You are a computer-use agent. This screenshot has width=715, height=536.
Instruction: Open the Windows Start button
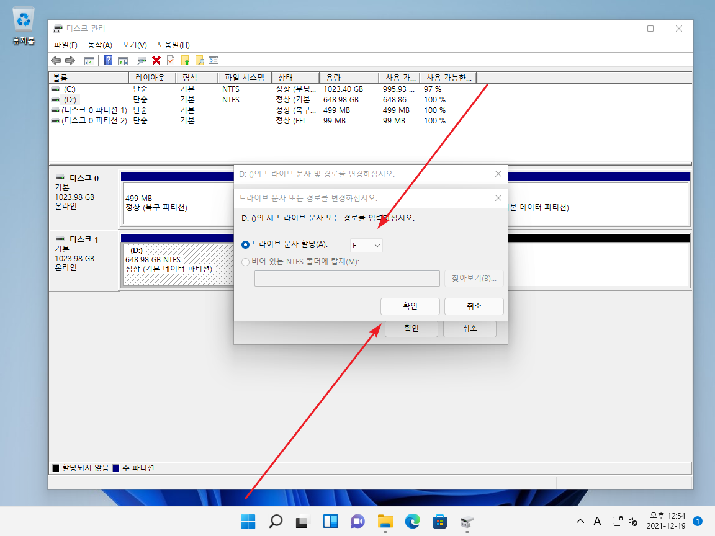[x=248, y=521]
